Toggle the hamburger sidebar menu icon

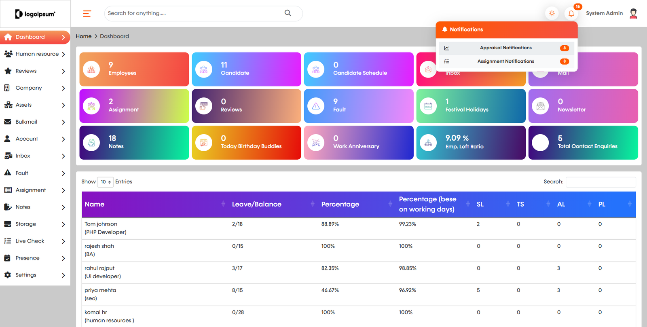[87, 14]
